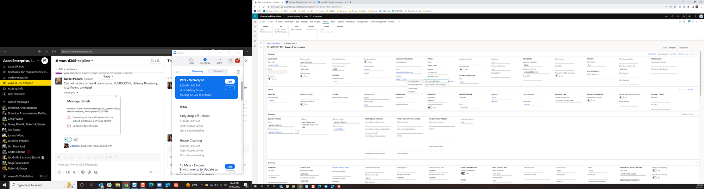Click the Slack message input field
Image resolution: width=704 pixels, height=189 pixels.
coord(106,164)
